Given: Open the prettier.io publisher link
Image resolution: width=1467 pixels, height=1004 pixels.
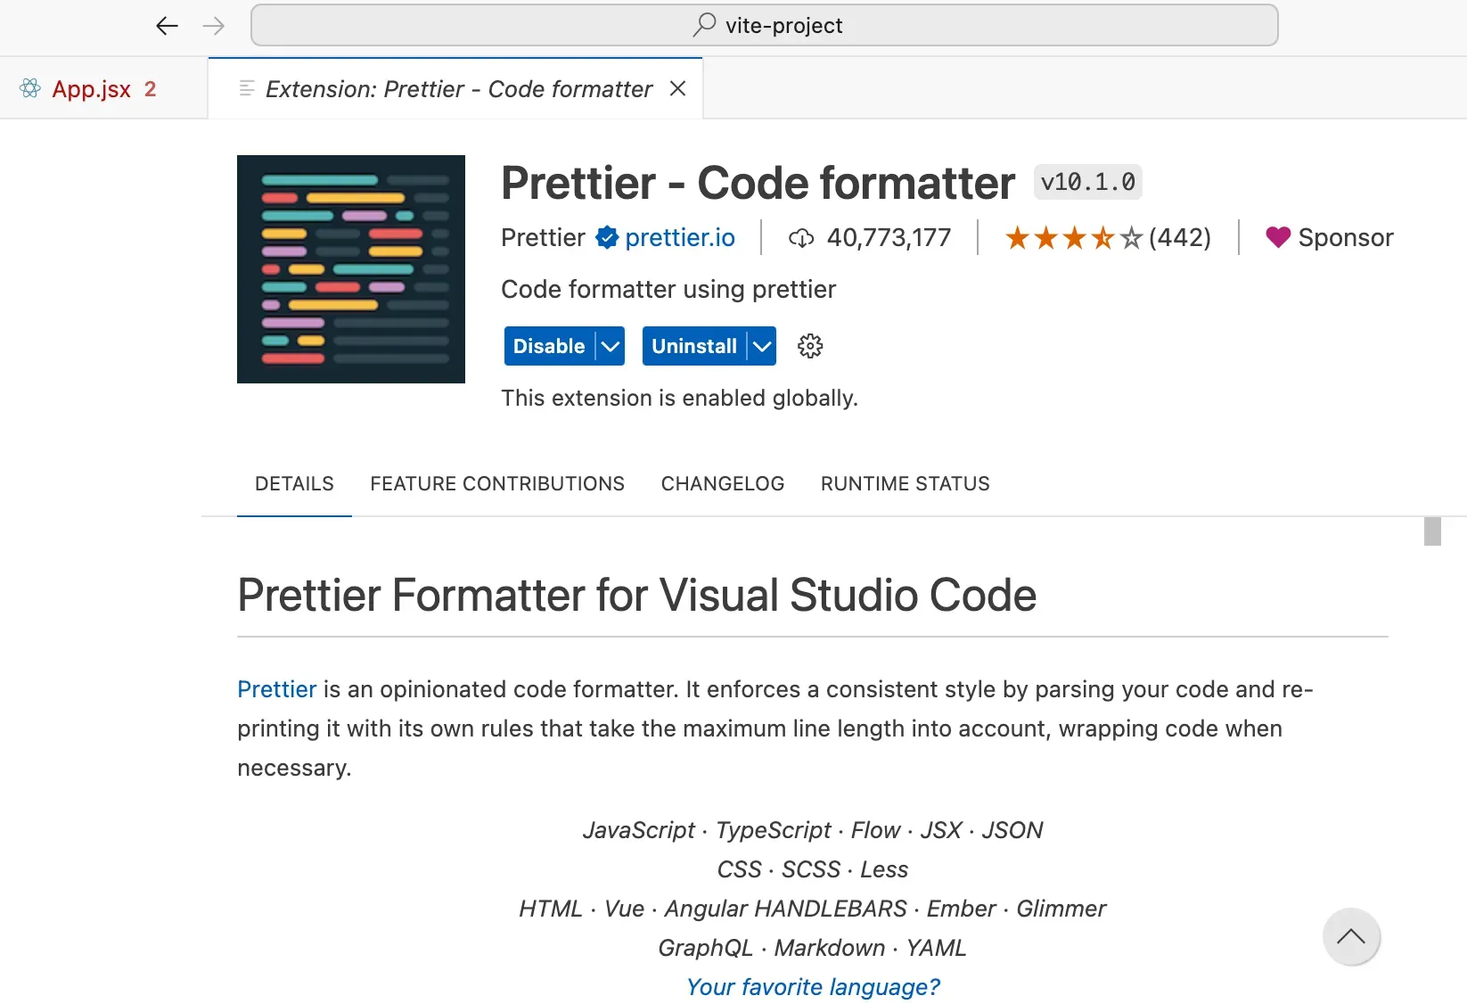Looking at the screenshot, I should click(680, 238).
